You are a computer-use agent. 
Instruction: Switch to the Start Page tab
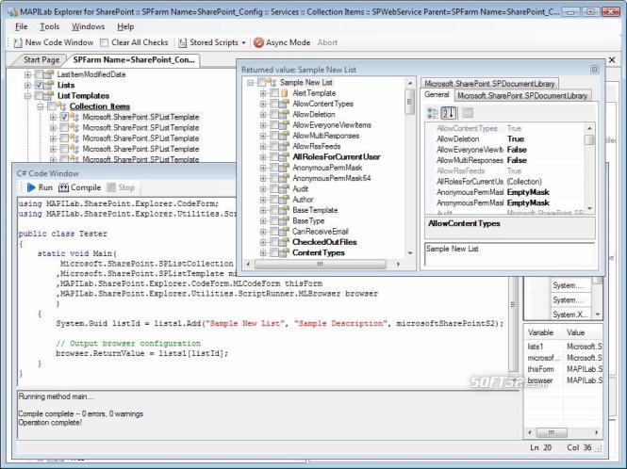[41, 60]
